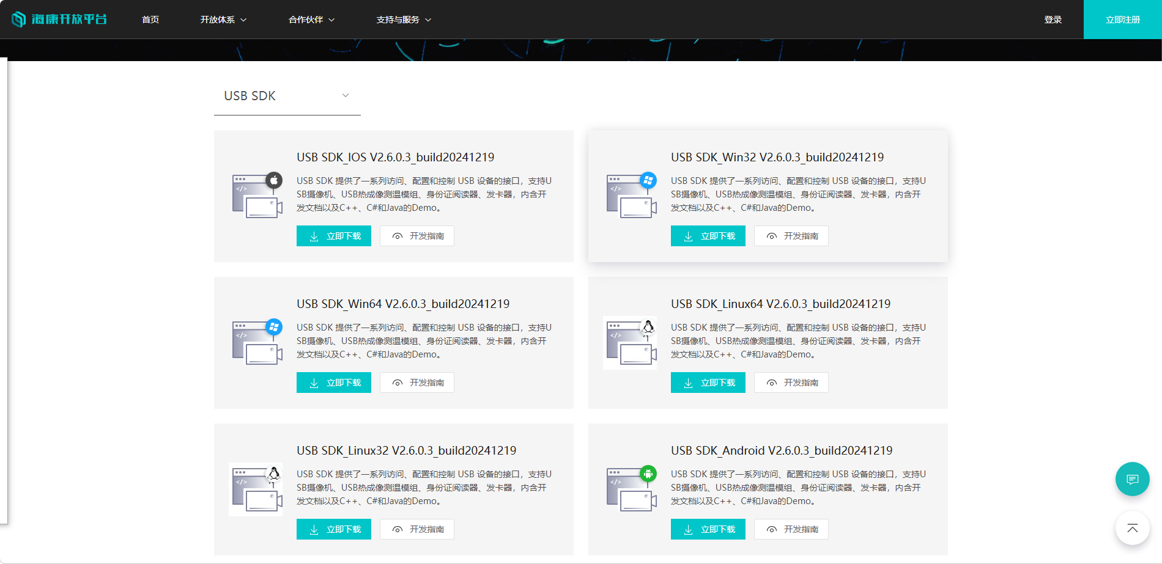Click the USB SDK_Linux64 penguin product icon
The width and height of the screenshot is (1162, 564).
(631, 342)
